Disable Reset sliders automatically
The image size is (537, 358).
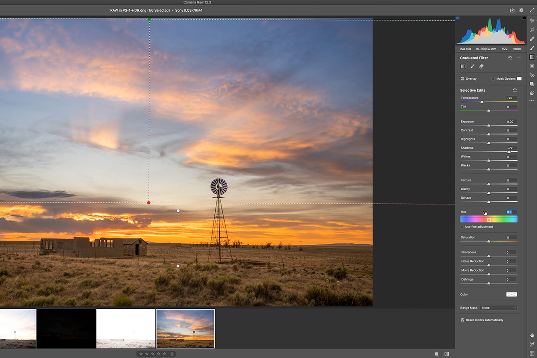click(463, 320)
